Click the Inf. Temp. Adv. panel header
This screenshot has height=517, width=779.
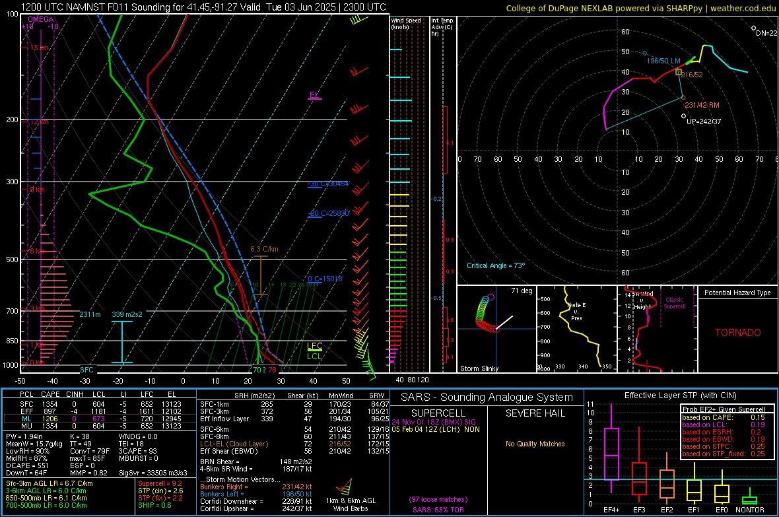[443, 27]
